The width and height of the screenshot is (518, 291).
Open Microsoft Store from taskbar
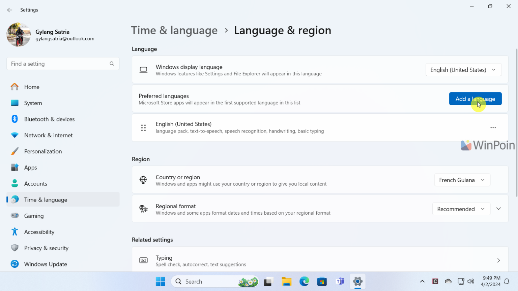pos(322,282)
